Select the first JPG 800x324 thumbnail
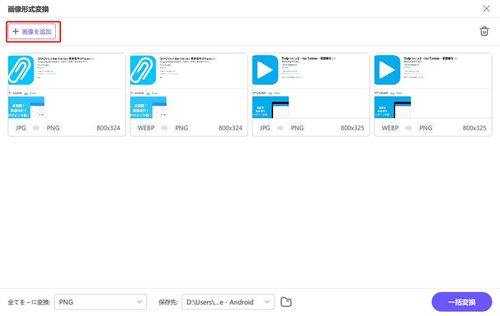Image resolution: width=500 pixels, height=316 pixels. (x=67, y=86)
